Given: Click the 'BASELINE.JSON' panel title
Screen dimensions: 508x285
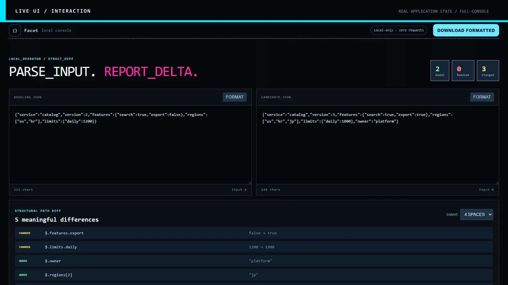Looking at the screenshot, I should 28,97.
